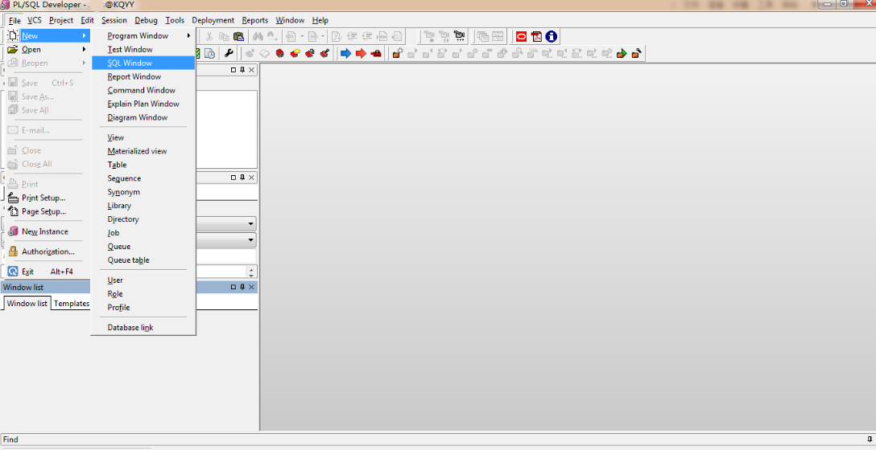Close the top docked panel
The height and width of the screenshot is (450, 876).
point(251,70)
